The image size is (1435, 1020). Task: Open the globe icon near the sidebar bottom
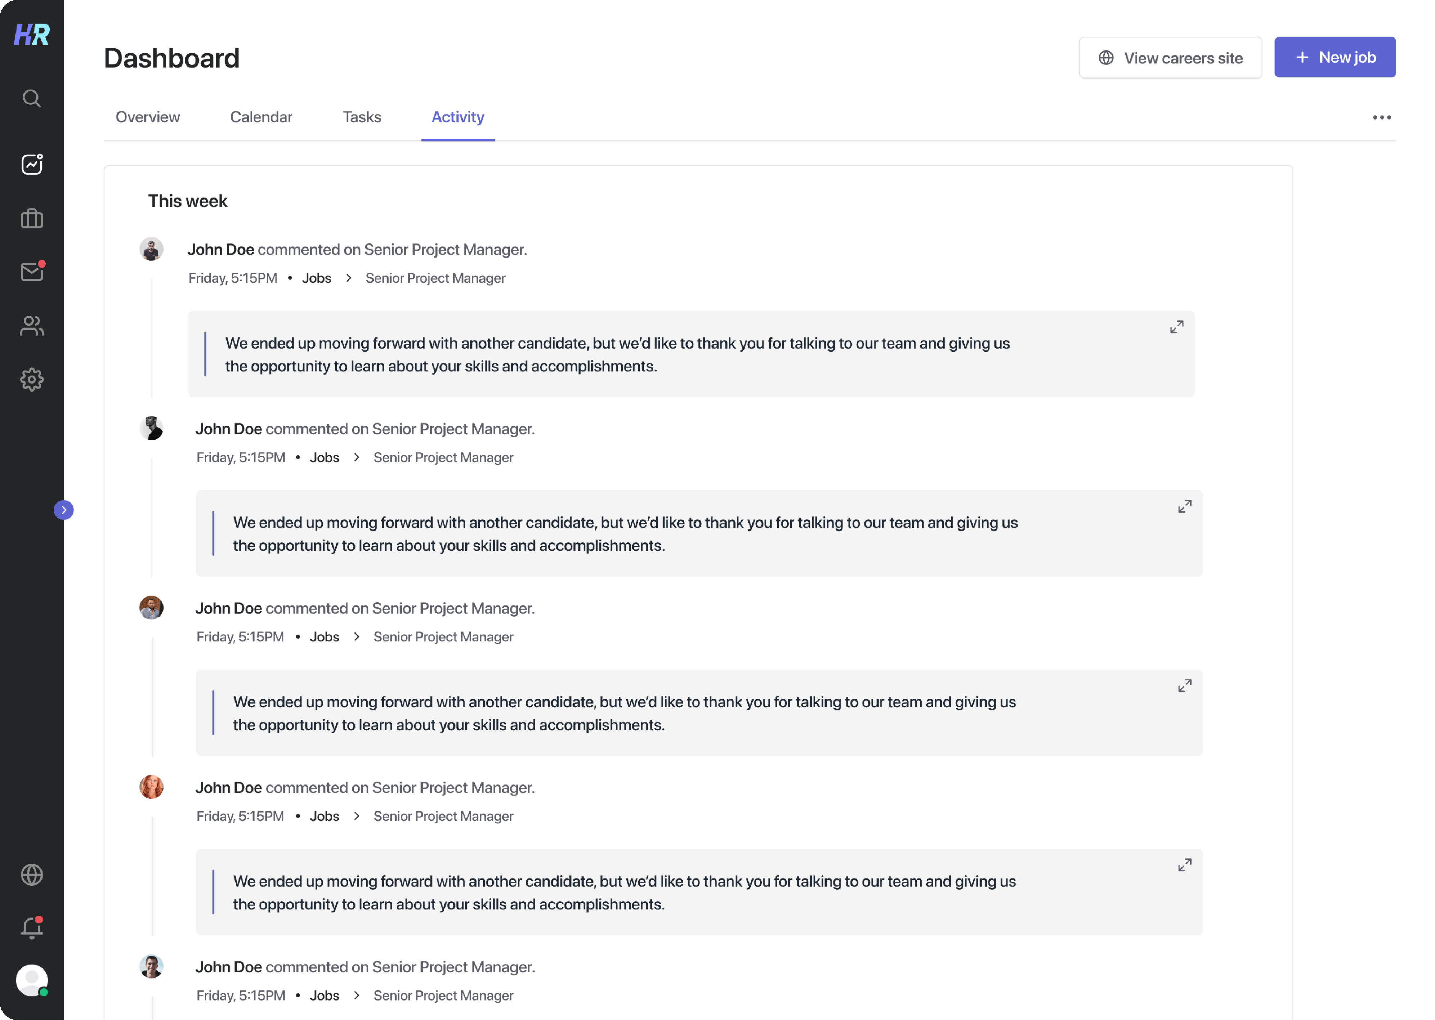[31, 874]
